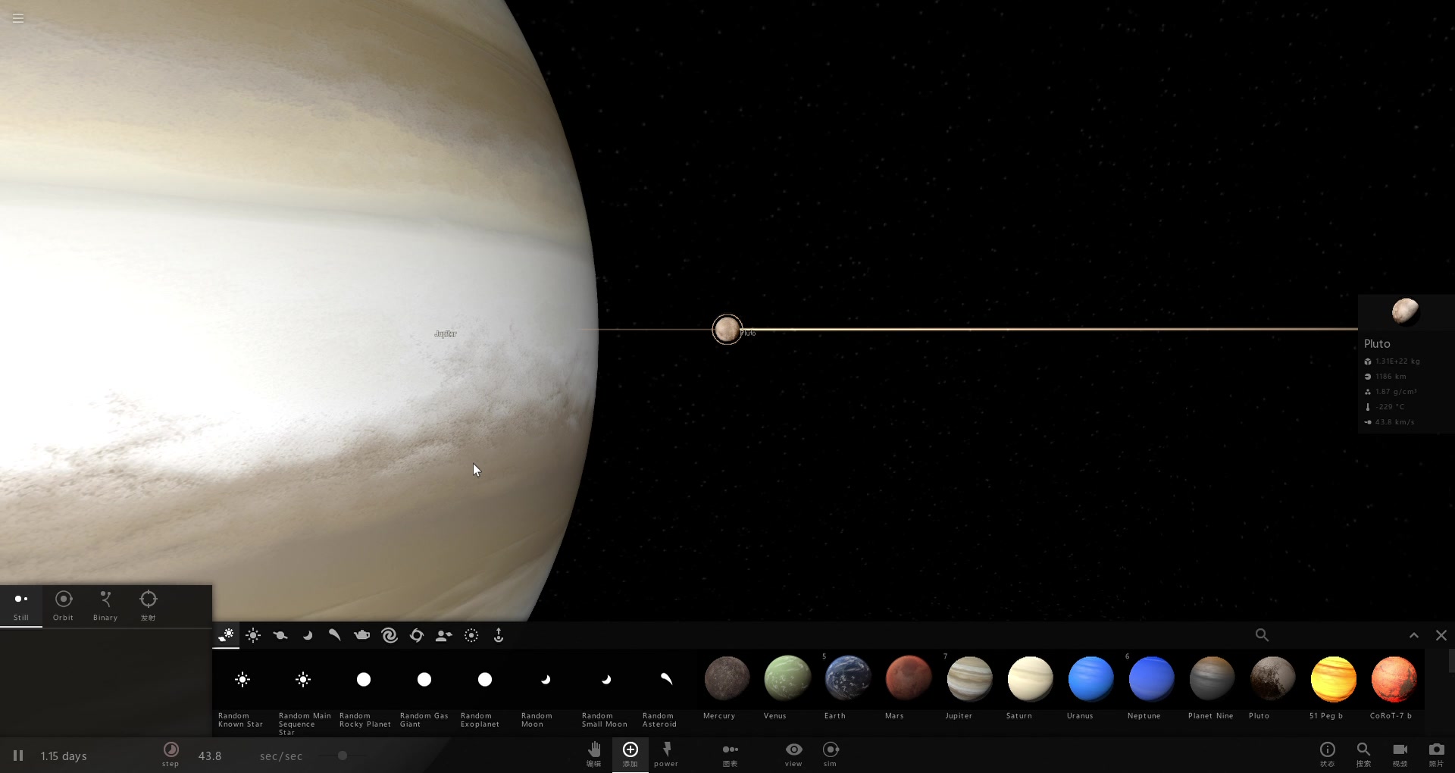Click Pluto's mass value 1.31E+22 kg
This screenshot has height=773, width=1455.
[x=1397, y=361]
